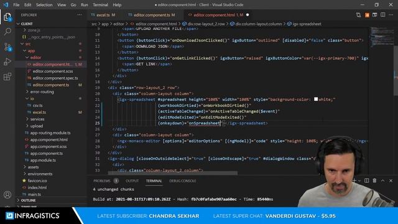Open the File menu

16,4
